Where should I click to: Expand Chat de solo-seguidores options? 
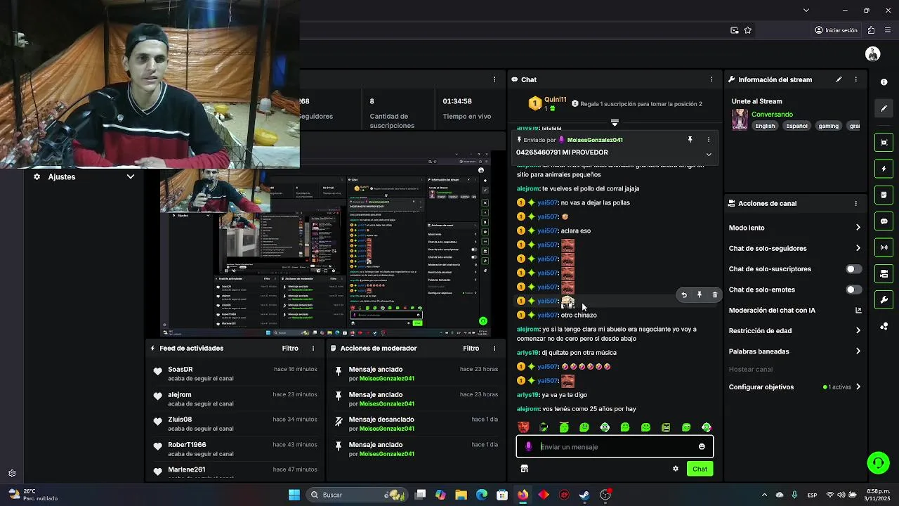(858, 248)
